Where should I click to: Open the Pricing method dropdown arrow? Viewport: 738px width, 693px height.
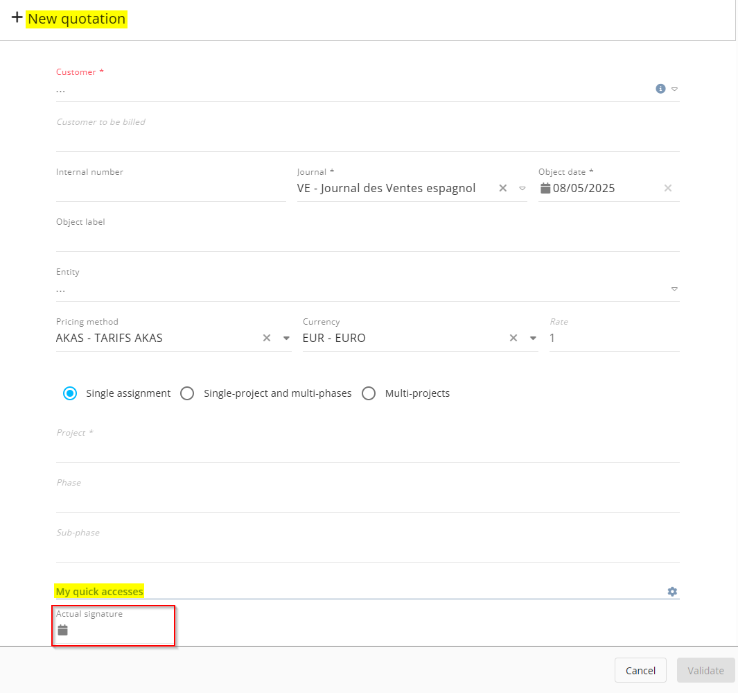(286, 338)
